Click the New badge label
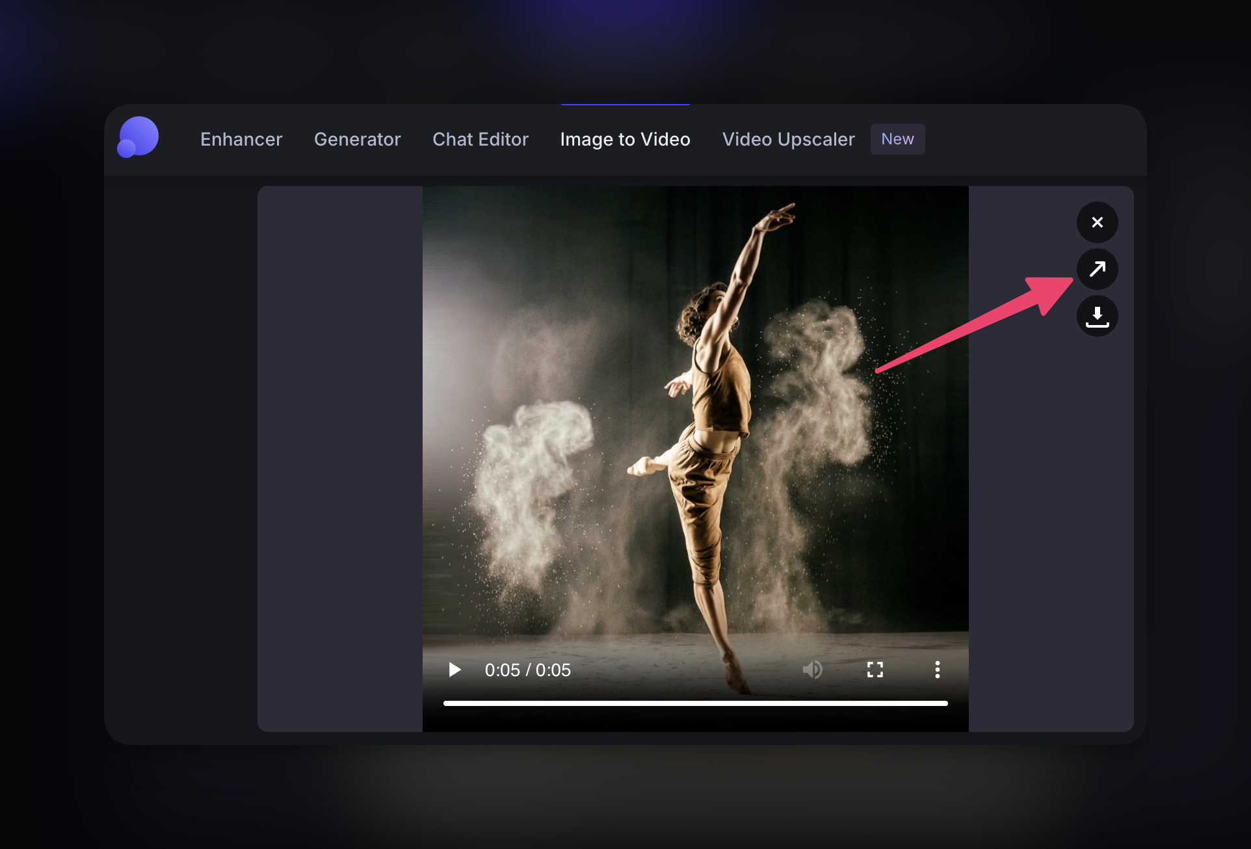The image size is (1251, 849). (897, 139)
